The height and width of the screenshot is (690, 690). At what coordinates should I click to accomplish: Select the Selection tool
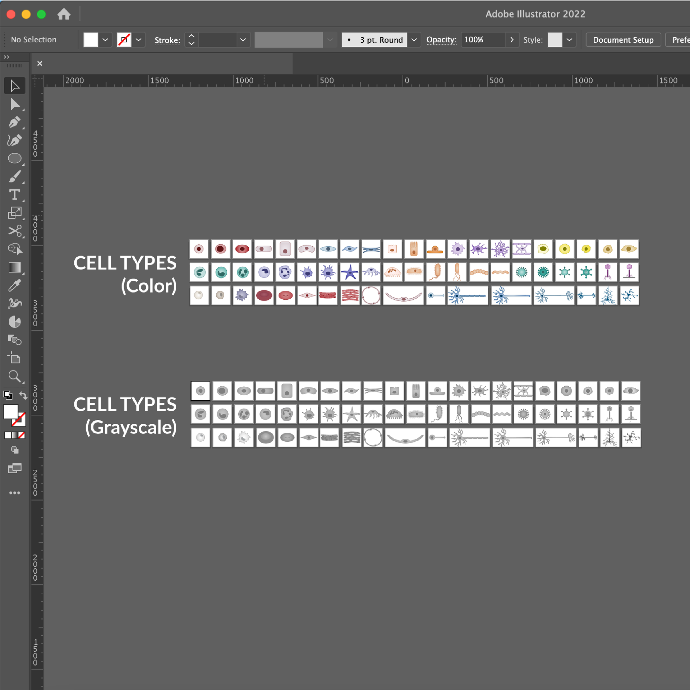(15, 85)
